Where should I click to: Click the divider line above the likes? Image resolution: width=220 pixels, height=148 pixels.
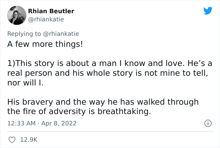[x=110, y=131]
